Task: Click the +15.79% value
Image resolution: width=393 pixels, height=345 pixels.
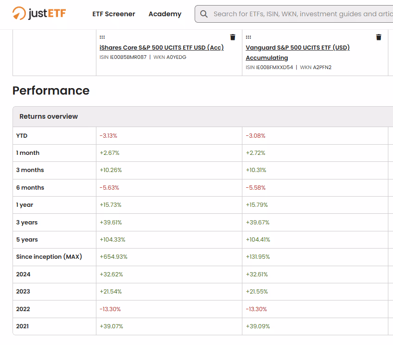Action: (257, 205)
